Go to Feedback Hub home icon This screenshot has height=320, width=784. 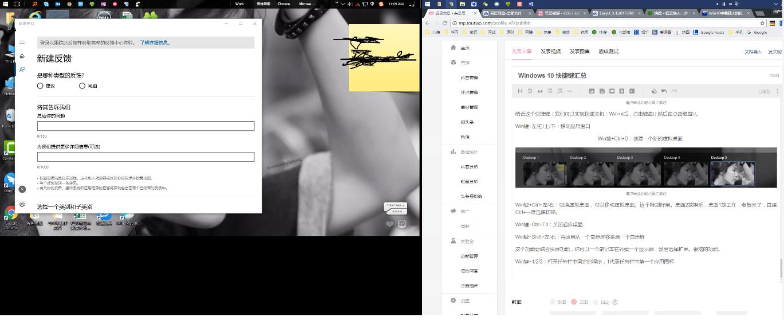click(22, 56)
